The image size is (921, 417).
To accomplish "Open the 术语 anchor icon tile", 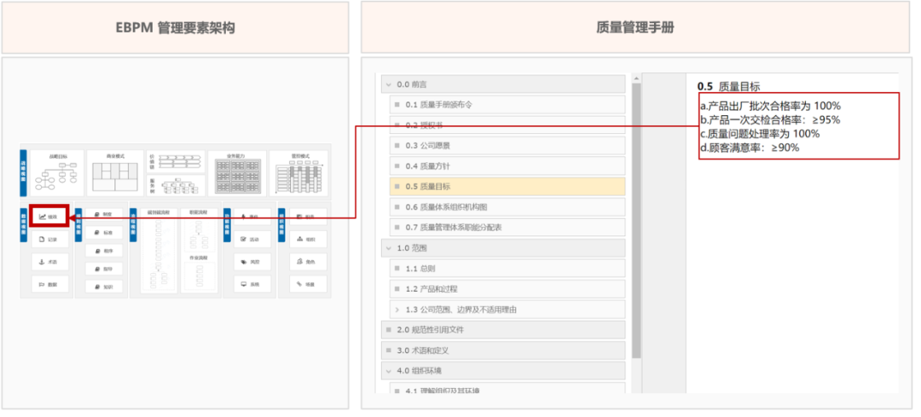I will pyautogui.click(x=49, y=263).
